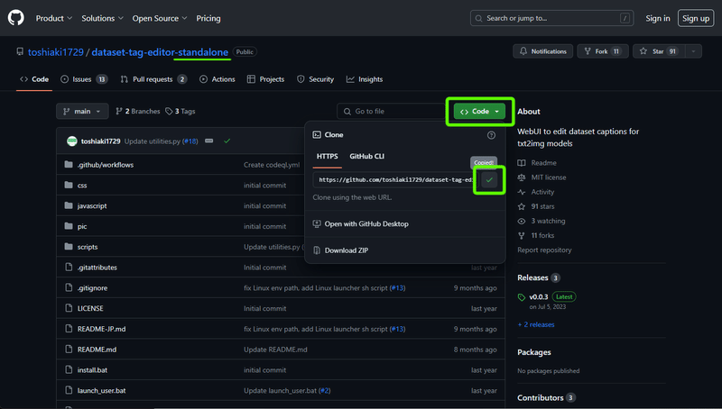The height and width of the screenshot is (409, 722).
Task: Open the Open Source menu
Action: tap(160, 18)
